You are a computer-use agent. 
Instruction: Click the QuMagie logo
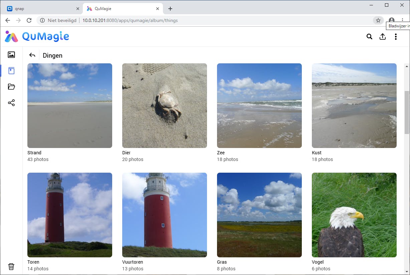pyautogui.click(x=37, y=36)
